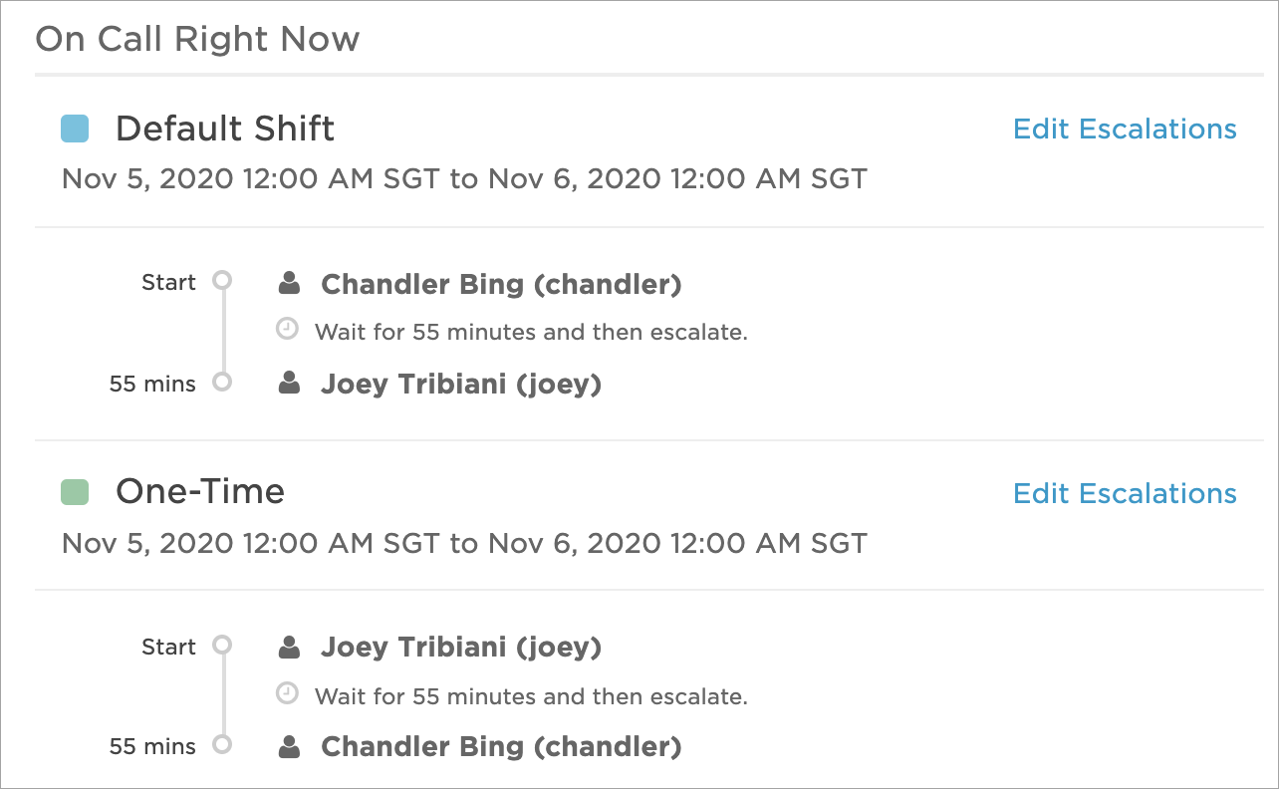The height and width of the screenshot is (789, 1279).
Task: Select the 55 mins timeline node in Default Shift
Action: click(x=223, y=382)
